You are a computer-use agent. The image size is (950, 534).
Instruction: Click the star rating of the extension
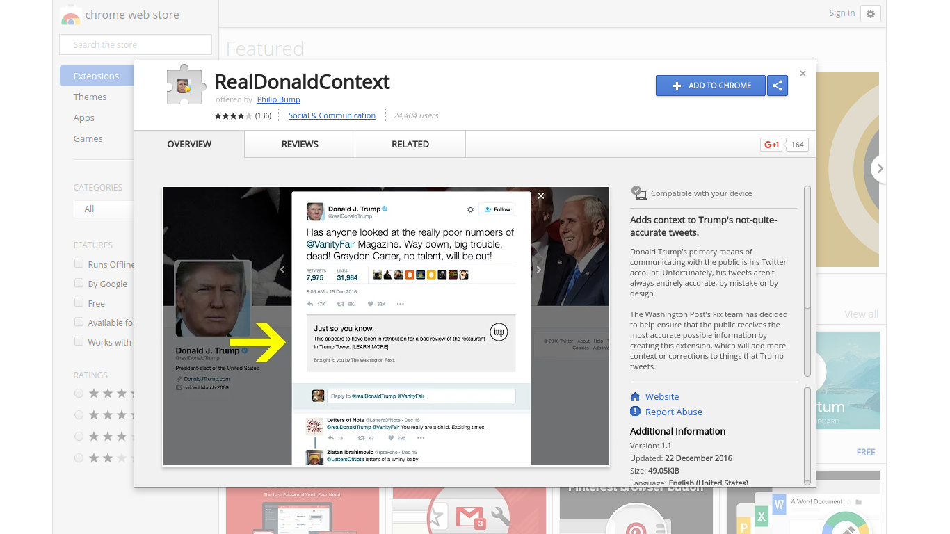click(233, 115)
